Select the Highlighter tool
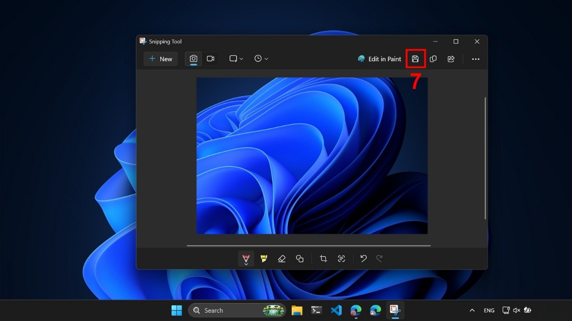Screen dimensions: 572x321 pos(264,258)
